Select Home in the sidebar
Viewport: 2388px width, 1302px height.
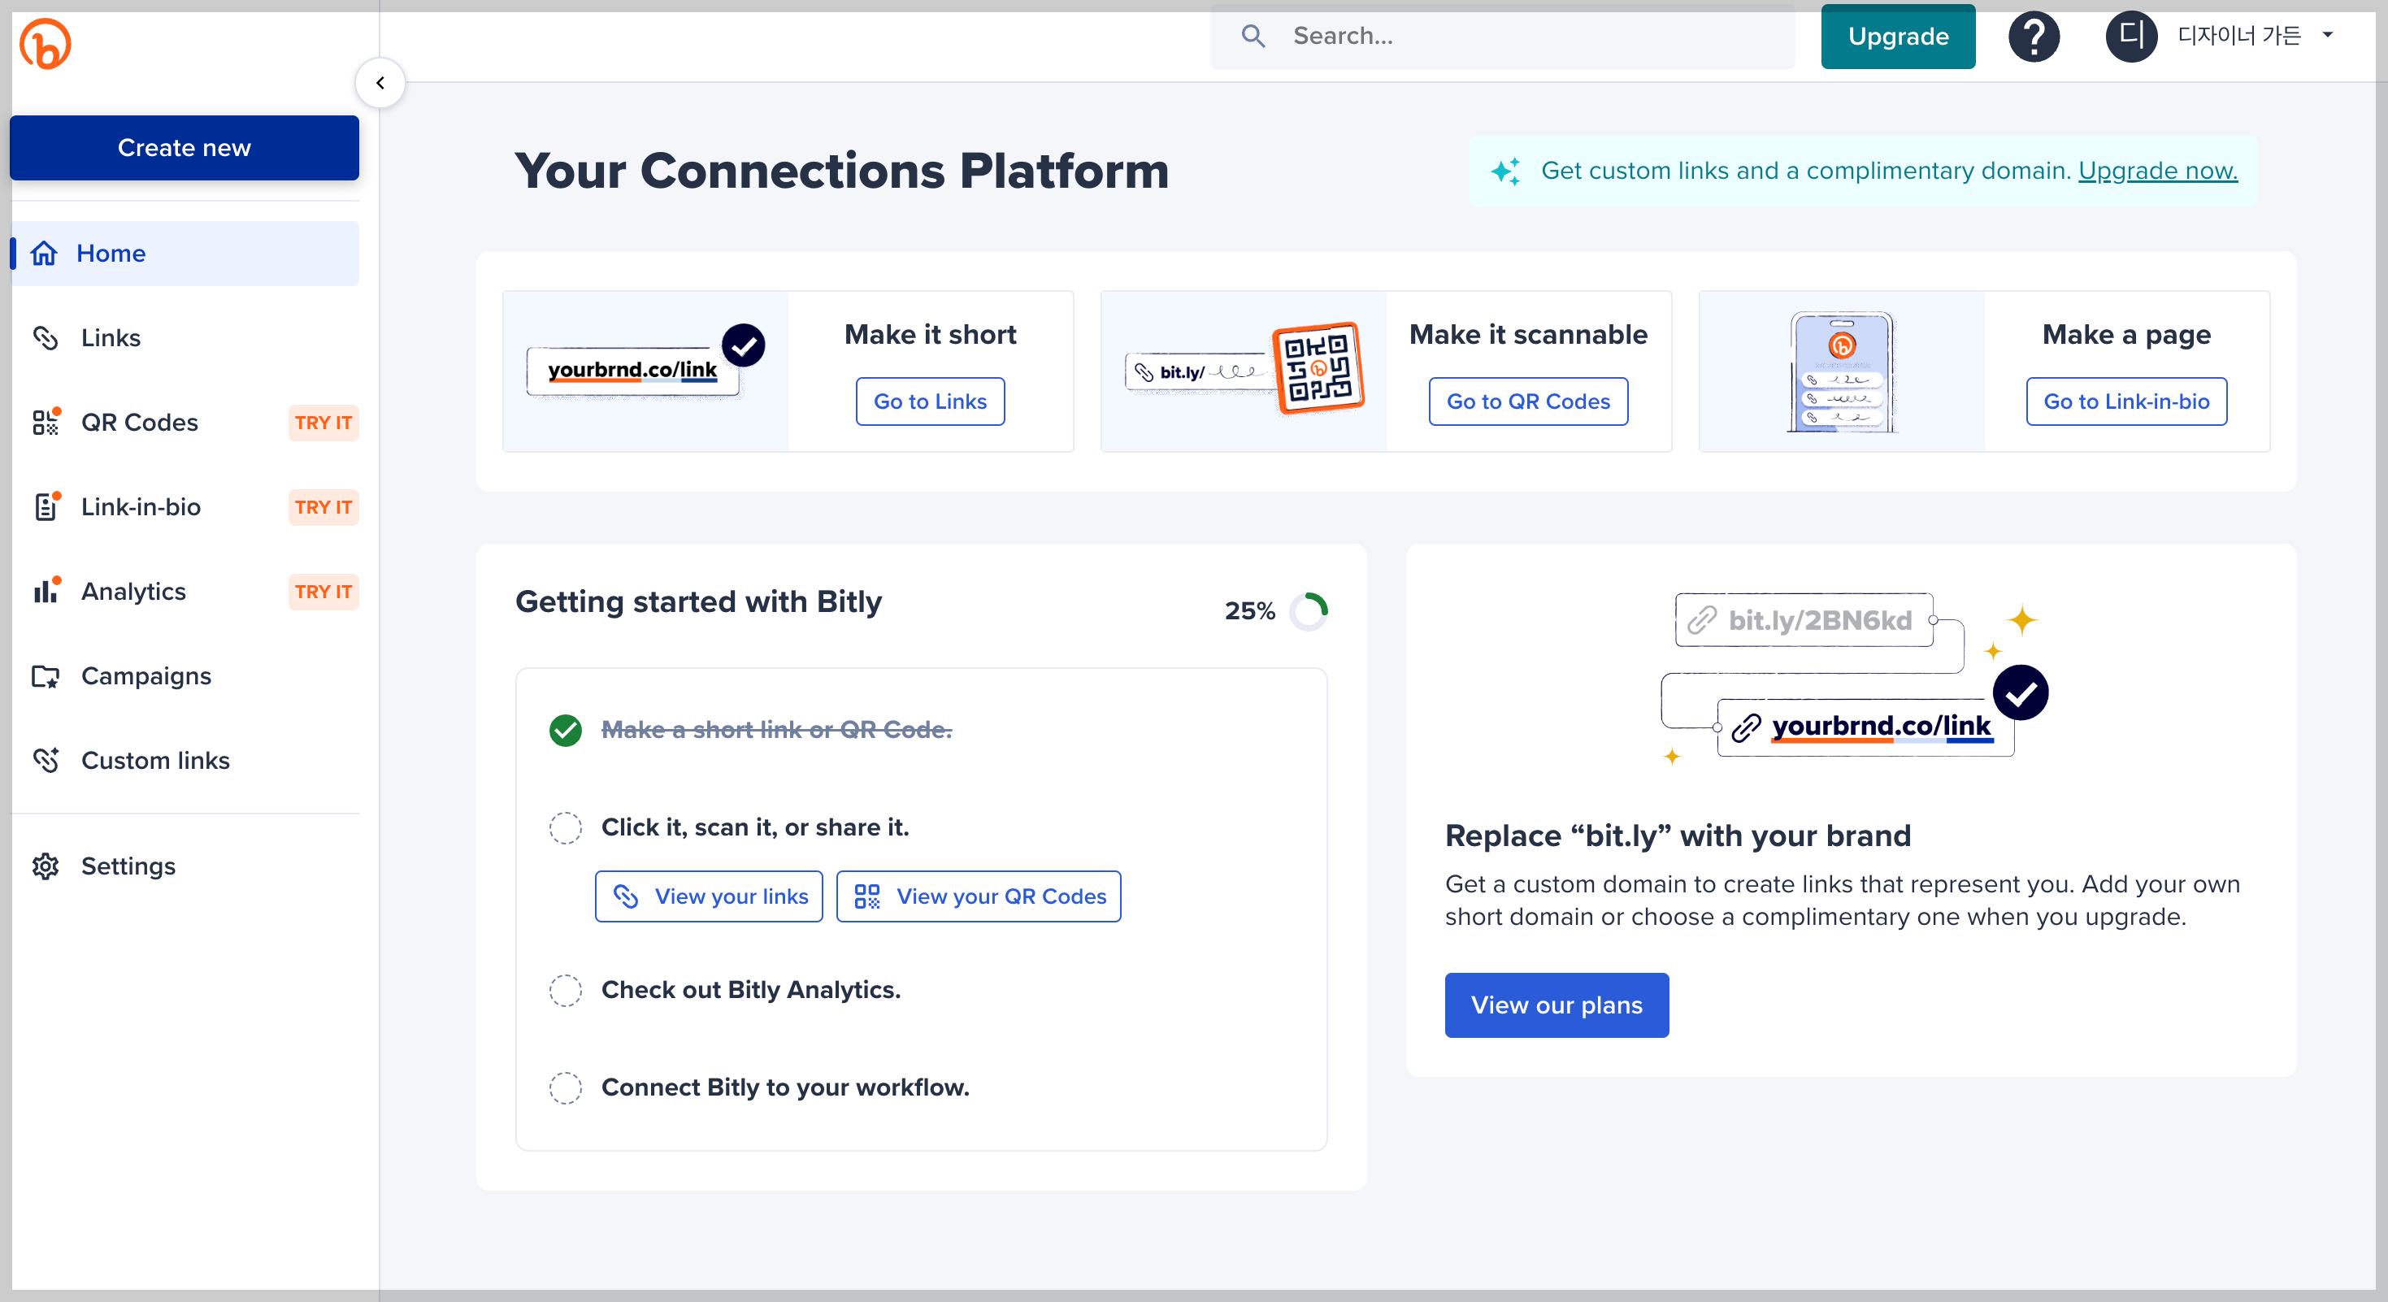tap(111, 254)
